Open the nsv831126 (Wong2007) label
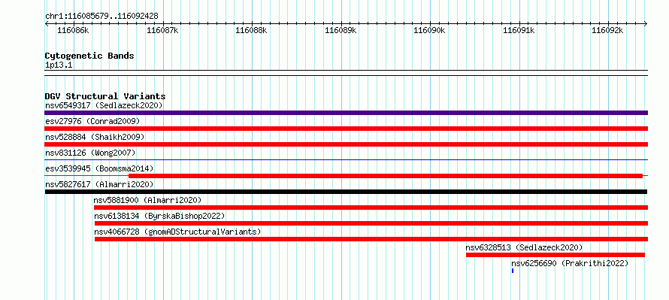The image size is (669, 300). coord(90,153)
